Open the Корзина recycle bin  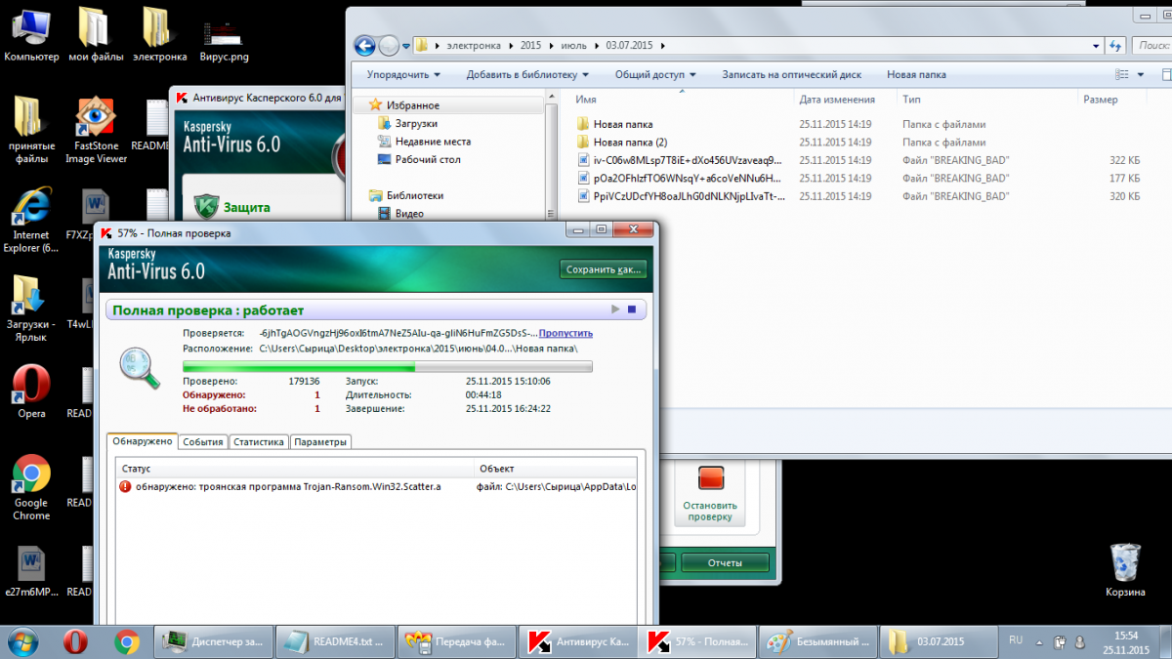(x=1125, y=570)
